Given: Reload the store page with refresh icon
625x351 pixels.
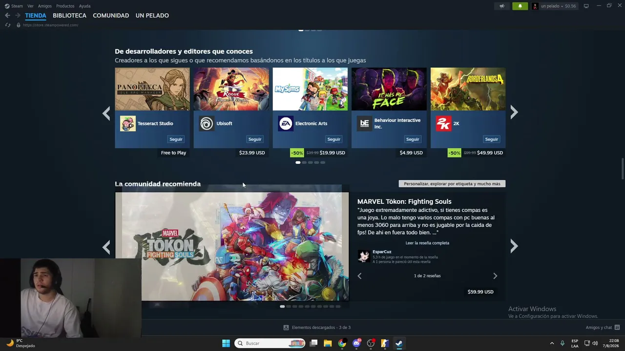Looking at the screenshot, I should [x=8, y=25].
